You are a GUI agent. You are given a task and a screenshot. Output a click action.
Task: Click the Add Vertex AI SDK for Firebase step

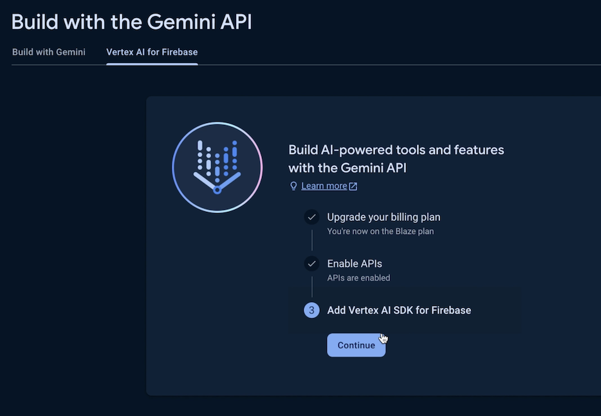(399, 310)
